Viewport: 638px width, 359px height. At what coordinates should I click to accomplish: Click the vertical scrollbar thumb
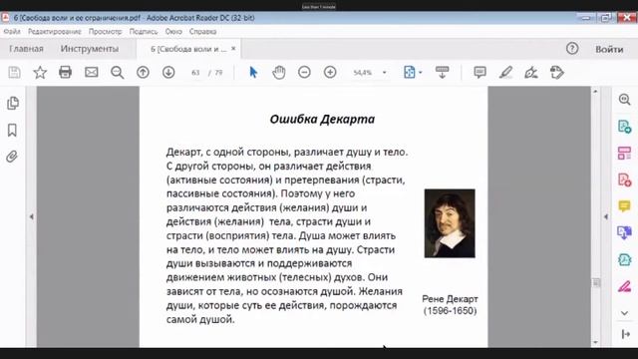tap(596, 282)
